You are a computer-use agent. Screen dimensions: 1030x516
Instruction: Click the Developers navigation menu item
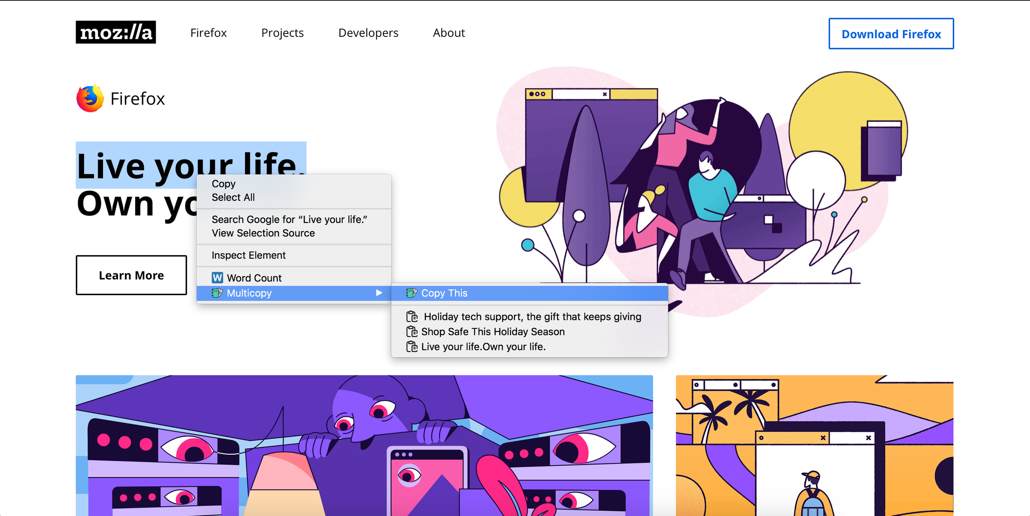coord(368,32)
